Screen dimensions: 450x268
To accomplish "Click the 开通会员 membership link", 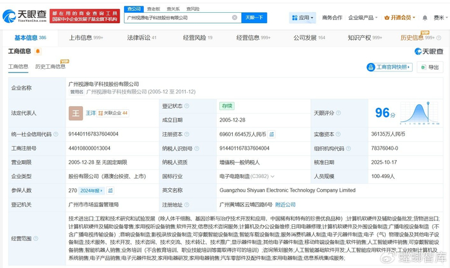I will pos(404,18).
